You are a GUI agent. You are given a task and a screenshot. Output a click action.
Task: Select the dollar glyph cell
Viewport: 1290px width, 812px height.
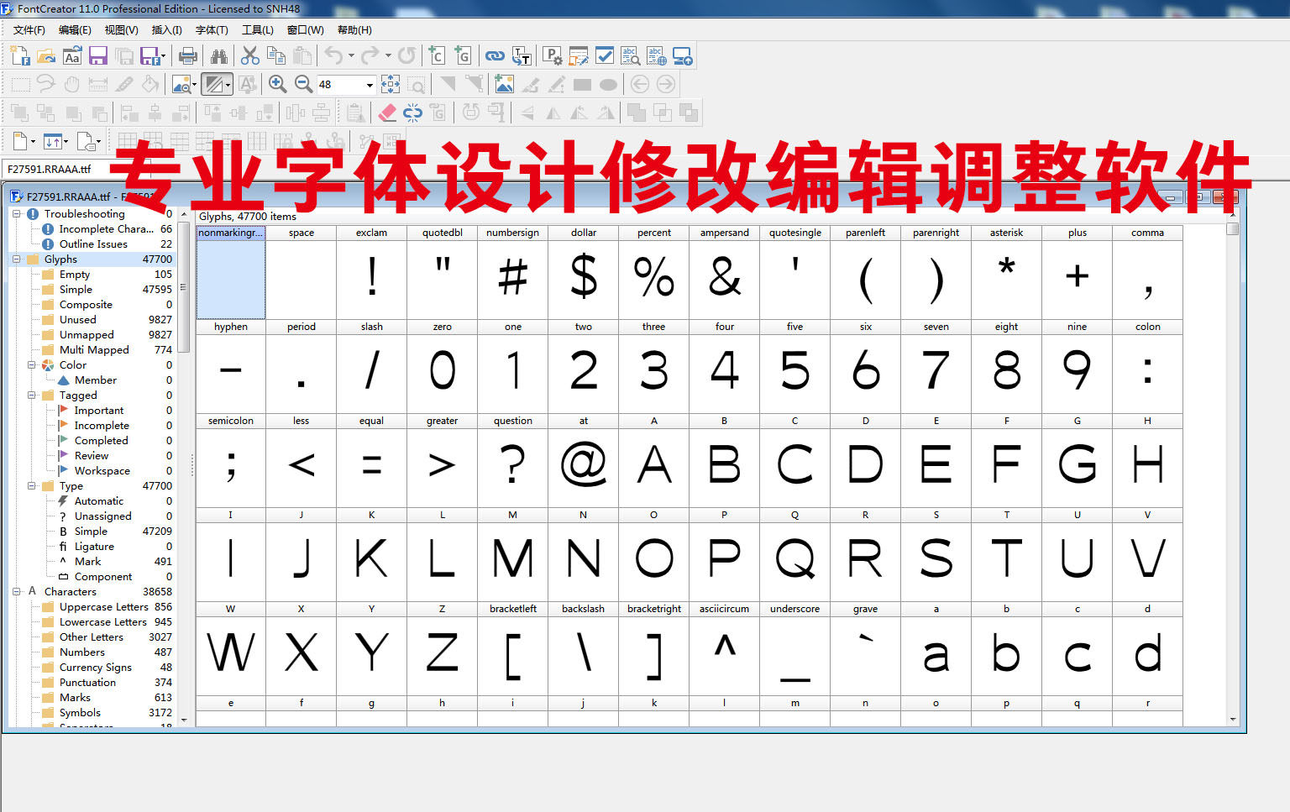pyautogui.click(x=583, y=281)
